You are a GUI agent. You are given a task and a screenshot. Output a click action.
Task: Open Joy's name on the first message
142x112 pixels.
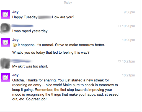tap(16, 12)
